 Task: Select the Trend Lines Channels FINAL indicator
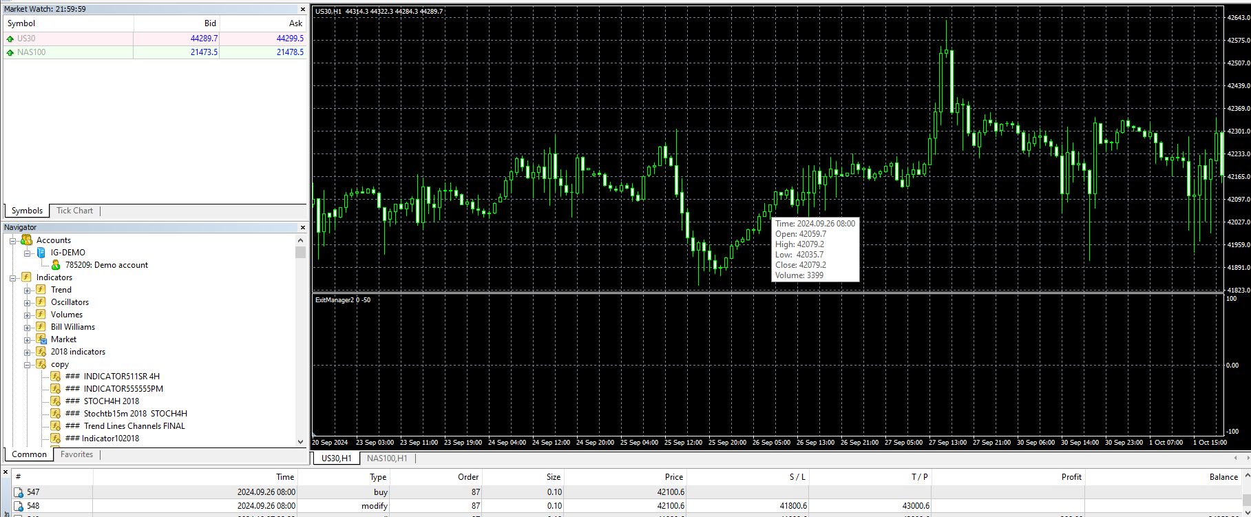(125, 426)
